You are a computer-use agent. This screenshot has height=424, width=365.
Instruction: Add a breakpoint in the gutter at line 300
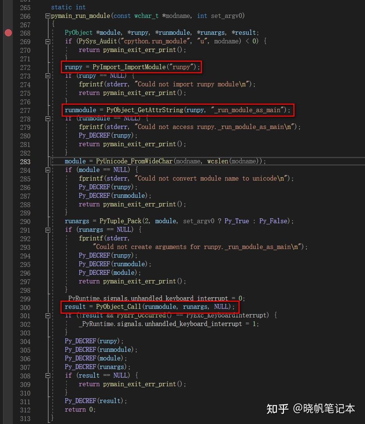(x=8, y=307)
